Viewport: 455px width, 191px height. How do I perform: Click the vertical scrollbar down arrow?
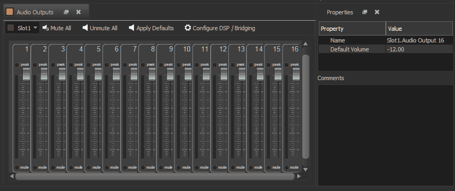(x=305, y=169)
